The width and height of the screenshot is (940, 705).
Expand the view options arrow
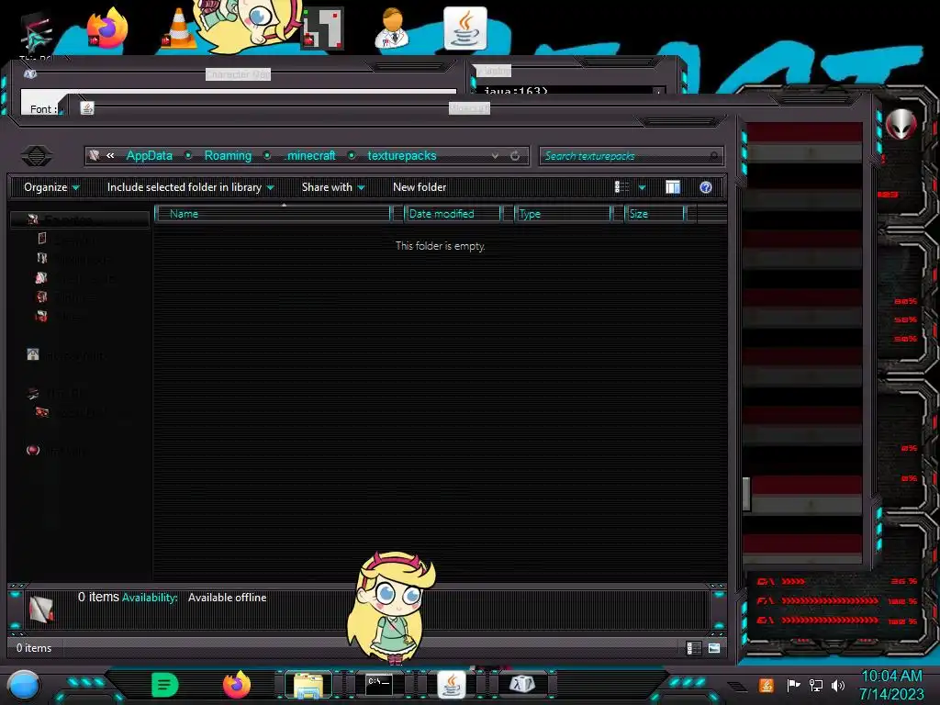[x=642, y=187]
